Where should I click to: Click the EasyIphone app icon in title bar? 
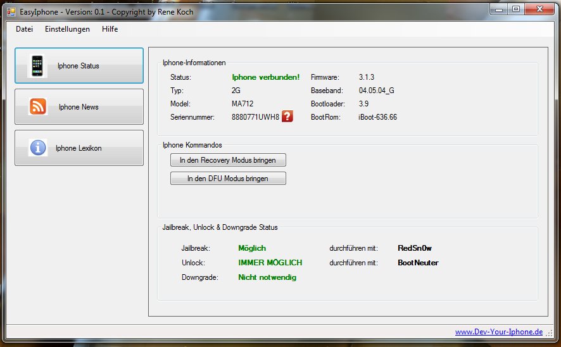click(x=11, y=12)
